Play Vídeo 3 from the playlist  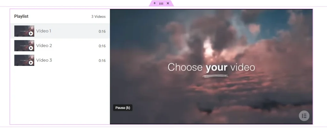click(44, 60)
